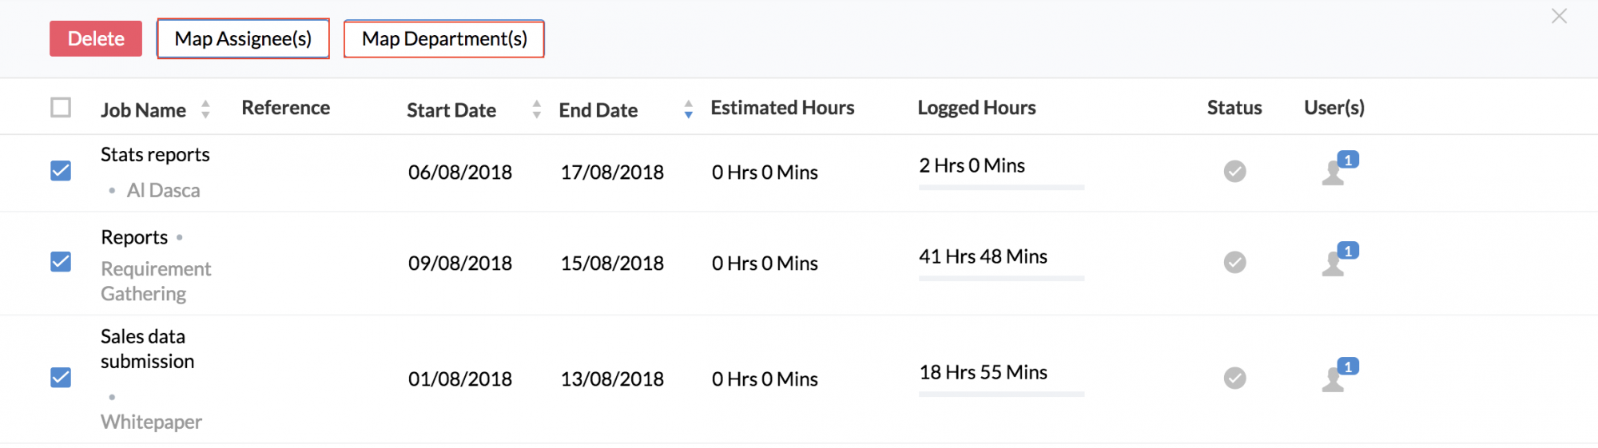Sort by Job Name arrows
The height and width of the screenshot is (448, 1598).
(205, 109)
